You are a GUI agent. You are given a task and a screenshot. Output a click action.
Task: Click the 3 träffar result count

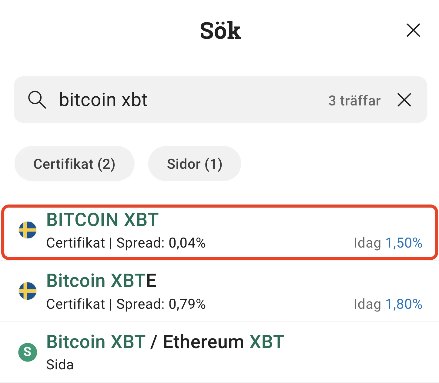click(354, 101)
